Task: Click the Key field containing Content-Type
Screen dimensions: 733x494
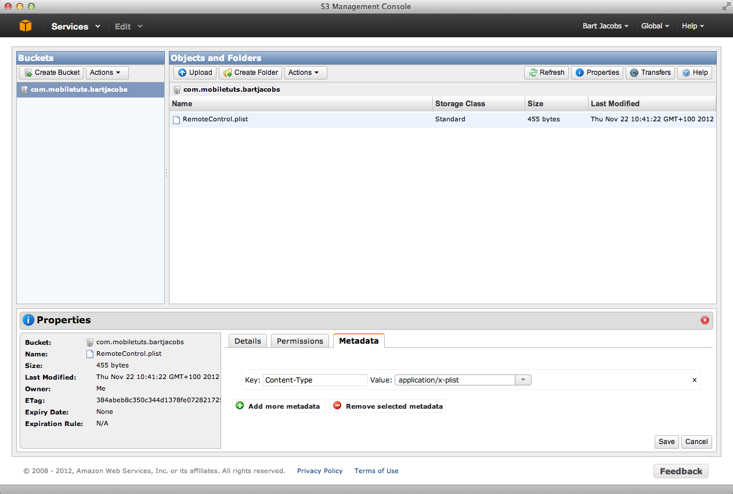Action: coord(315,380)
